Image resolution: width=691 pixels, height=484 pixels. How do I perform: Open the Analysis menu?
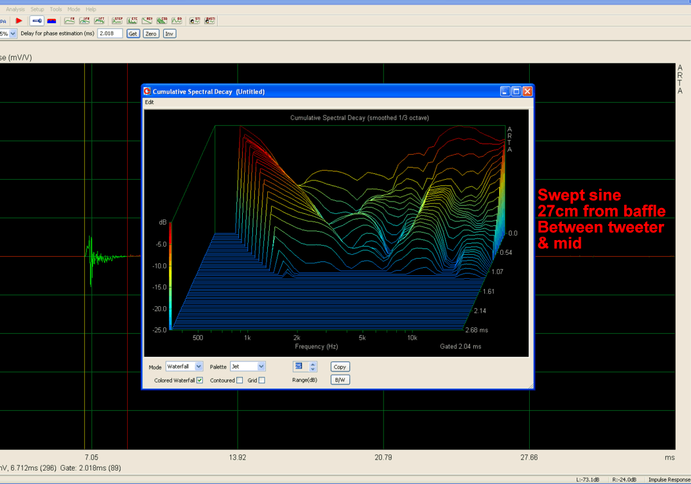[x=15, y=9]
